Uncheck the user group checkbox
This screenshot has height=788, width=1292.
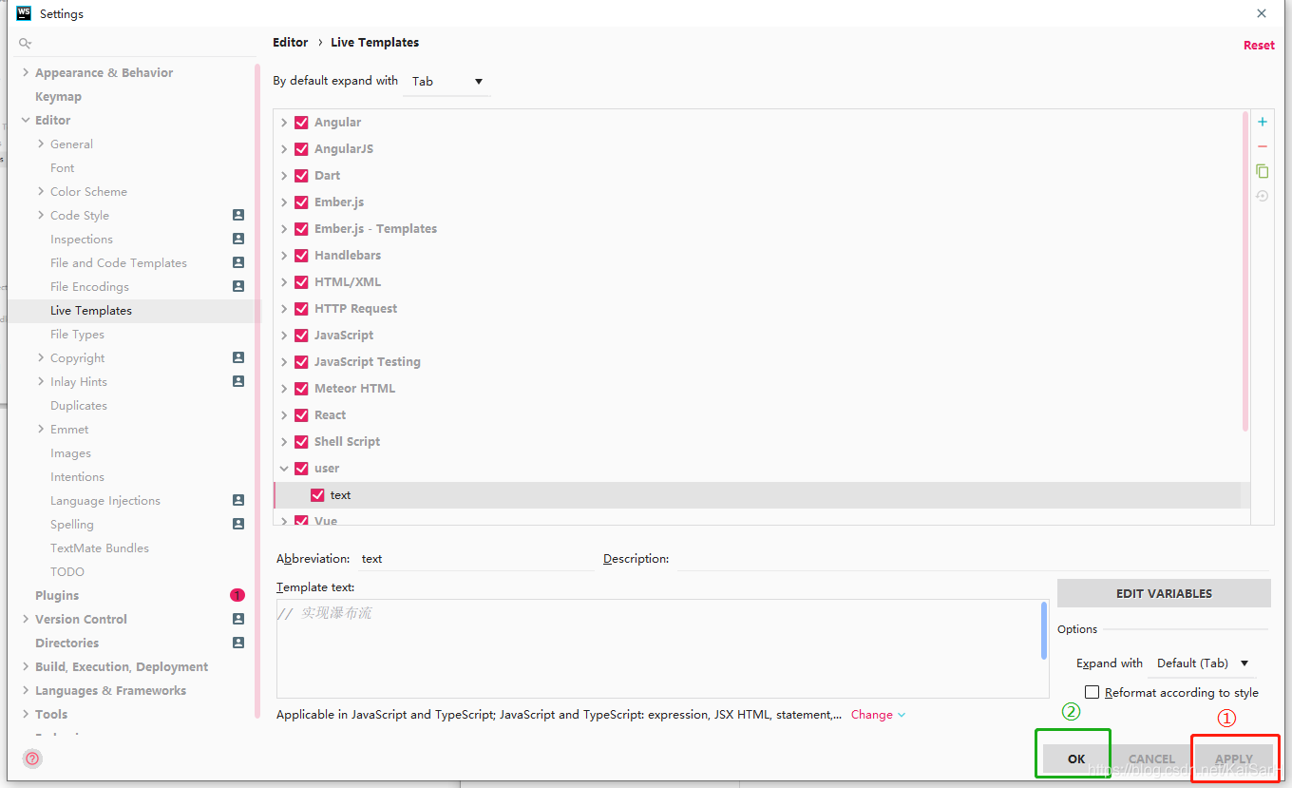tap(301, 469)
